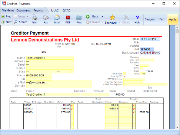Image resolution: width=180 pixels, height=135 pixels.
Task: Click the Ref field 123456
Action: tap(147, 49)
